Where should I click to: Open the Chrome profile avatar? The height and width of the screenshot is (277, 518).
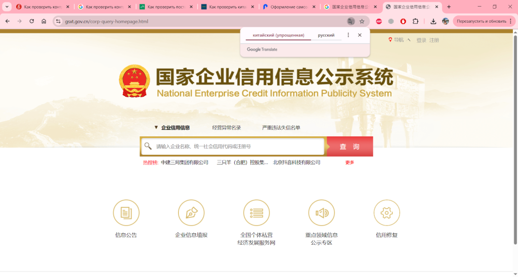coord(445,21)
